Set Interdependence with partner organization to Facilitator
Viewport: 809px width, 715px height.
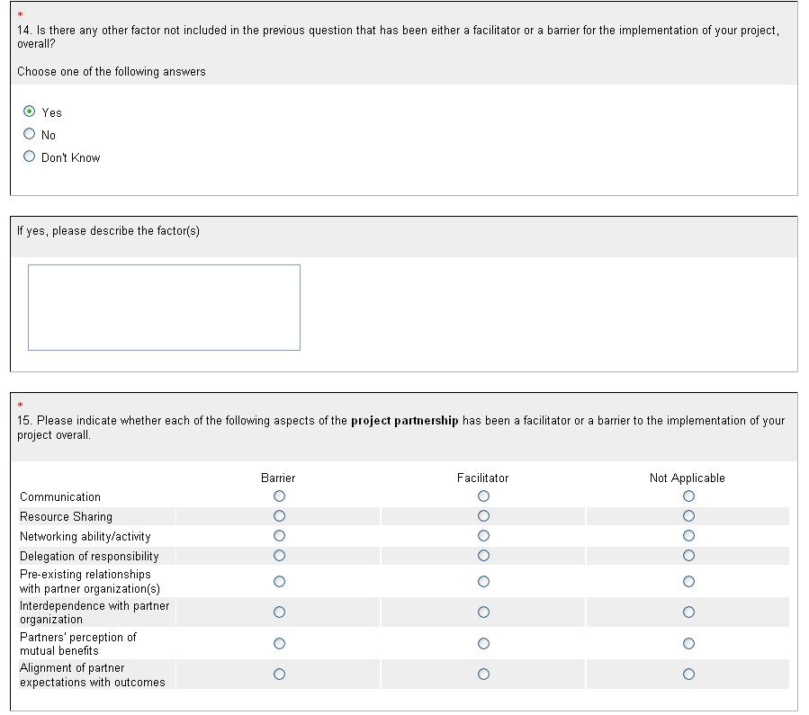pyautogui.click(x=483, y=612)
